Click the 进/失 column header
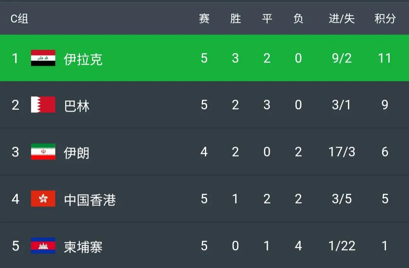 click(x=342, y=19)
